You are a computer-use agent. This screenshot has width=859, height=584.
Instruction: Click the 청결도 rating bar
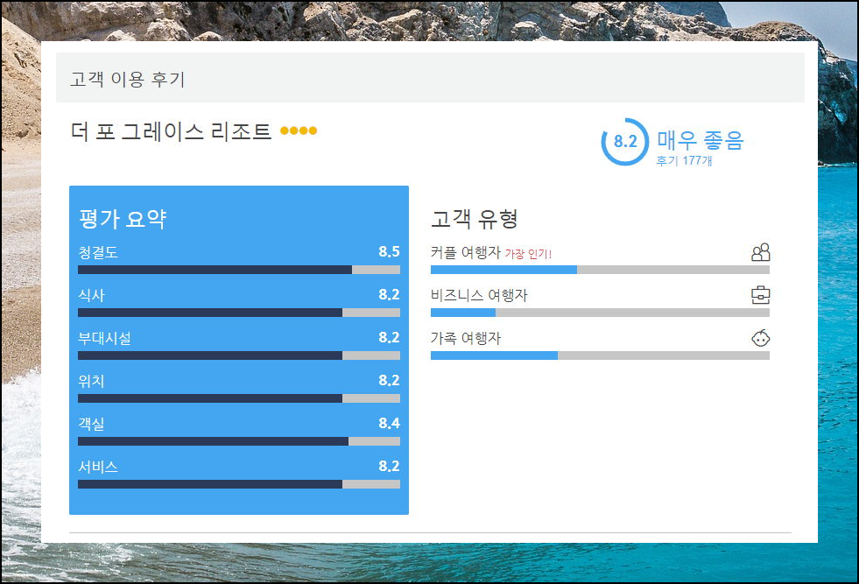click(239, 270)
